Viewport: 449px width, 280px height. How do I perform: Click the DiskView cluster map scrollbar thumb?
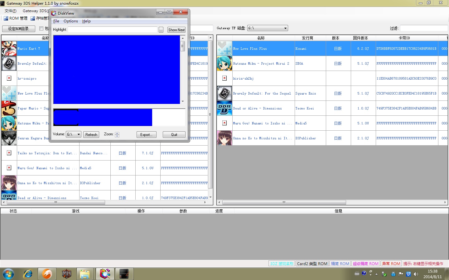(183, 46)
